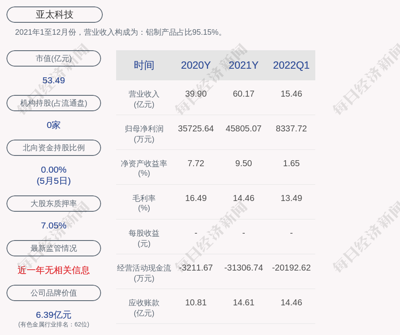The width and height of the screenshot is (400, 335).
Task: Click the cash flow value -20192.62
Action: tap(291, 268)
